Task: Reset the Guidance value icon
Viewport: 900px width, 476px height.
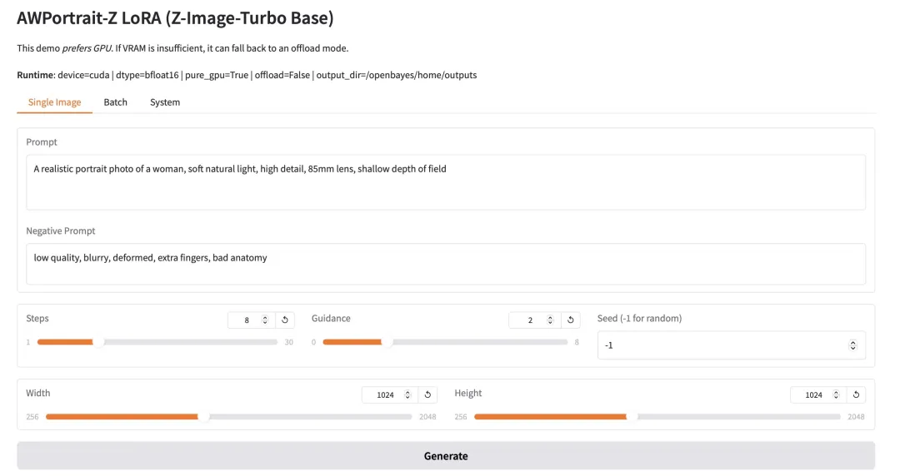Action: [x=571, y=320]
